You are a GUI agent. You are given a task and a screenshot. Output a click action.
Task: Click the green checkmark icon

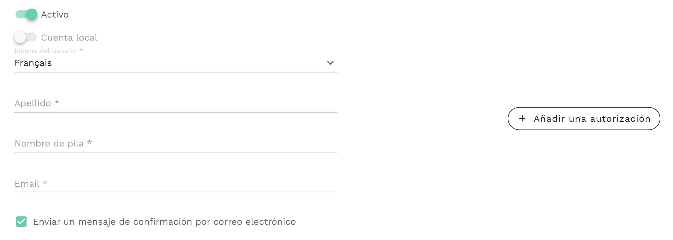pos(21,222)
